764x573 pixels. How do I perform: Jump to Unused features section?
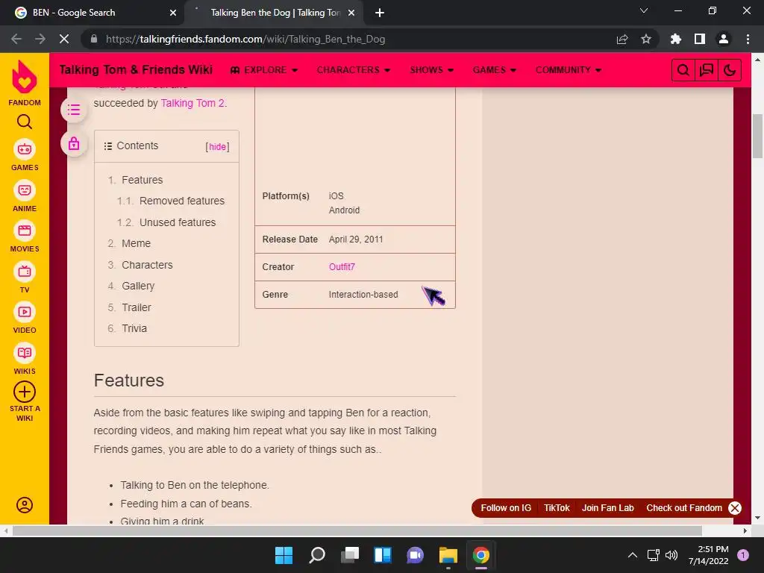pos(178,222)
